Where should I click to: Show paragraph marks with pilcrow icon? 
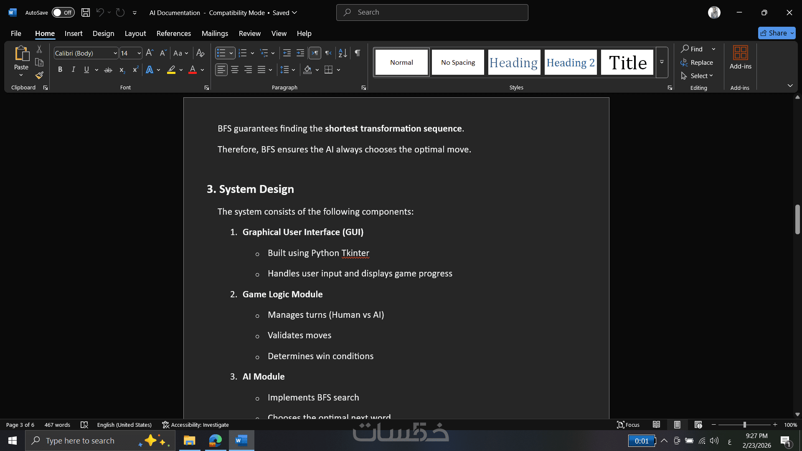[358, 53]
